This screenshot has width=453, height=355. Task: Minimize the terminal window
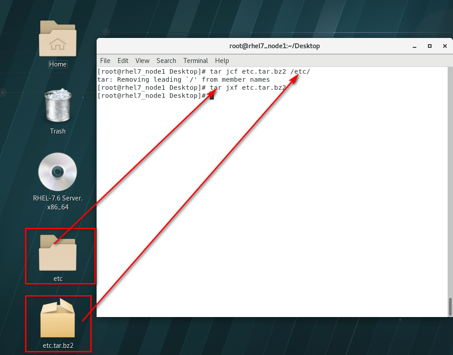pos(415,46)
